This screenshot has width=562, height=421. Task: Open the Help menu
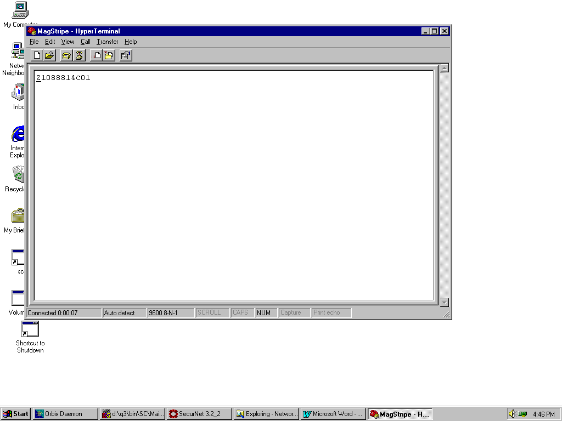click(131, 42)
